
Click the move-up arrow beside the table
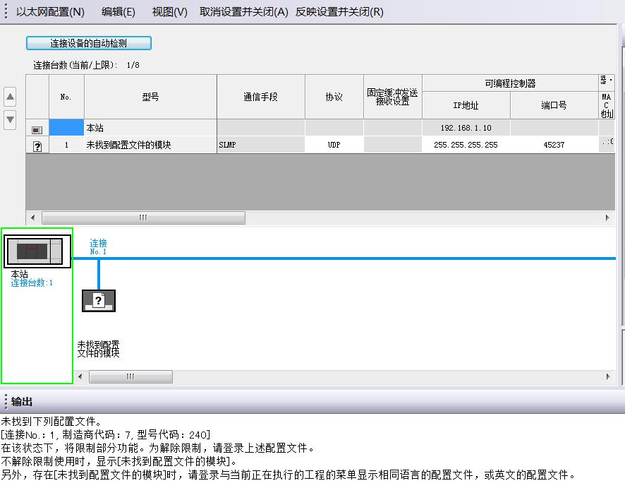point(10,97)
